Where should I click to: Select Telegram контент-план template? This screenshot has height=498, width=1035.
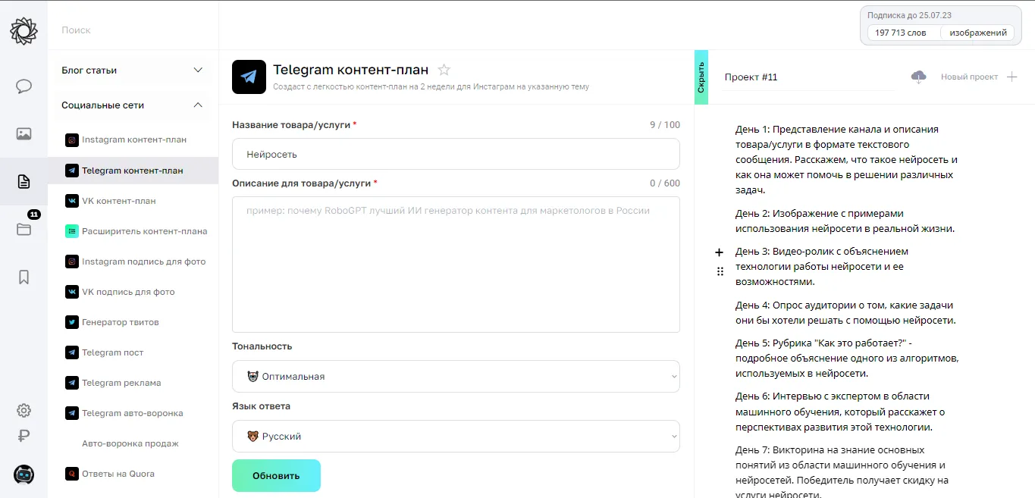tap(133, 171)
